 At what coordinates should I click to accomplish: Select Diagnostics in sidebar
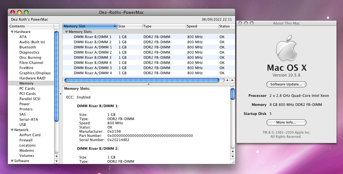(x=29, y=52)
